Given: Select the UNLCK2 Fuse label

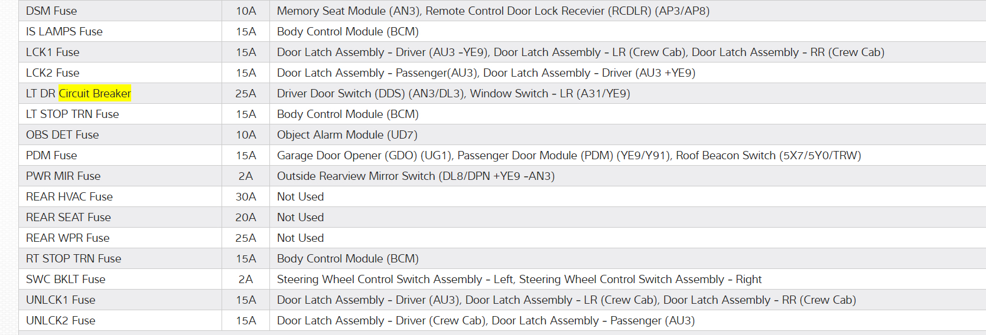Looking at the screenshot, I should 60,320.
